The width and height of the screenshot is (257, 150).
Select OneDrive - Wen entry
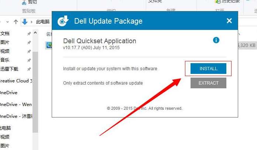point(16,105)
